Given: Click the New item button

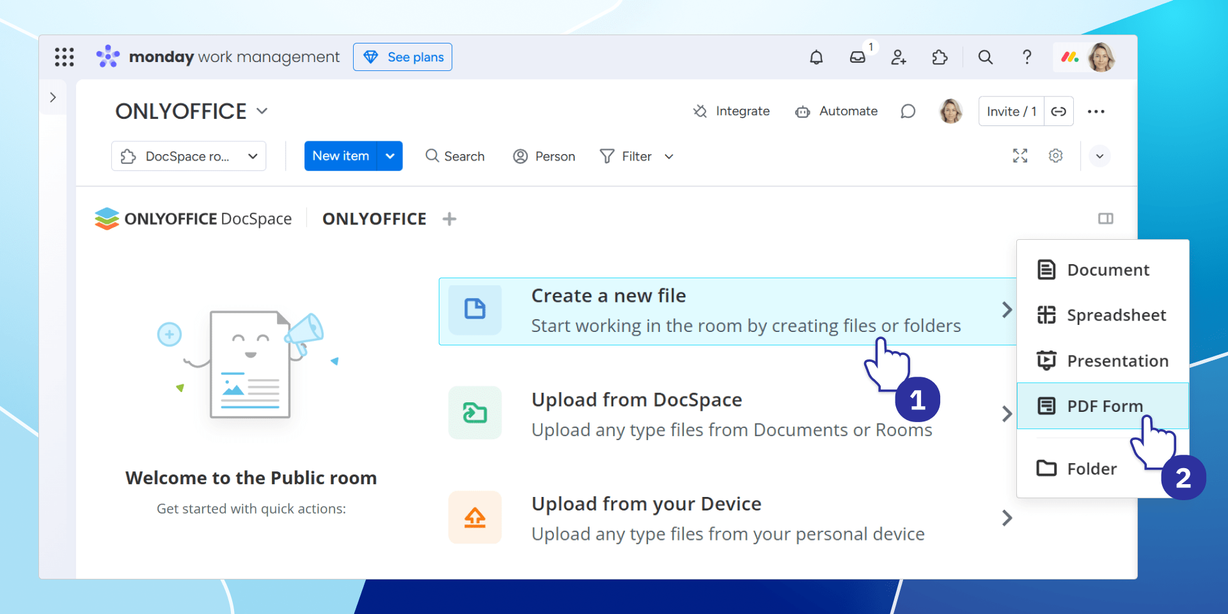Looking at the screenshot, I should click(341, 156).
